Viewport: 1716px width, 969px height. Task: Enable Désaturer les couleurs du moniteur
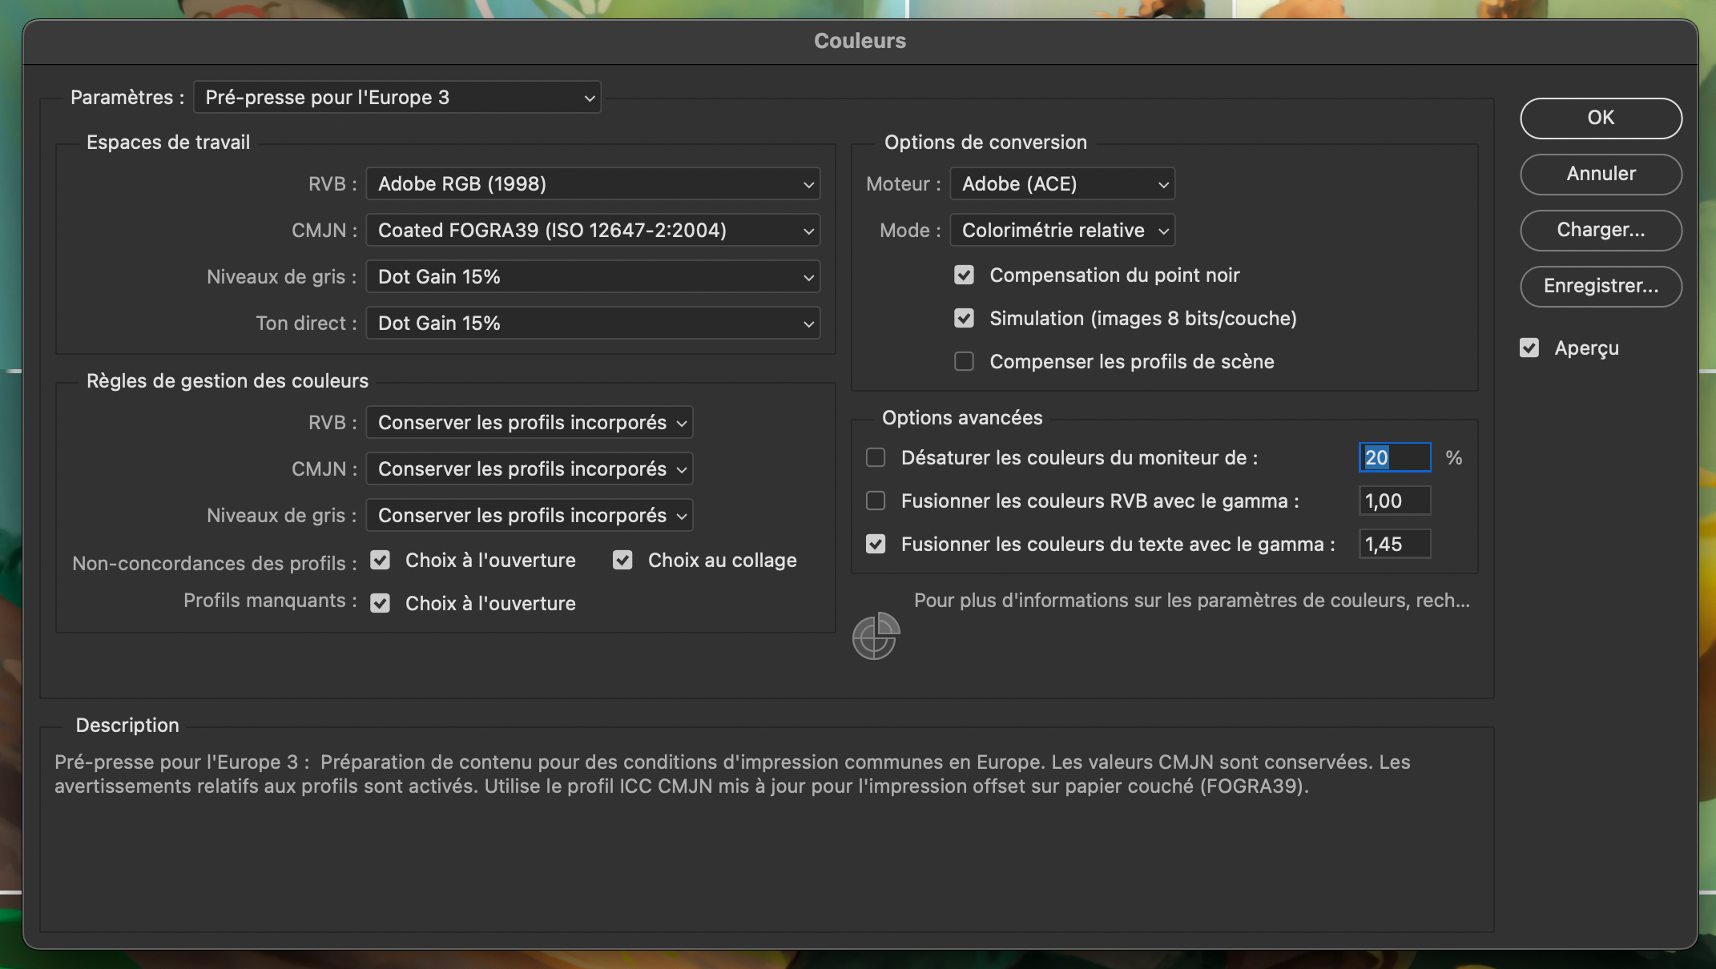(x=875, y=457)
